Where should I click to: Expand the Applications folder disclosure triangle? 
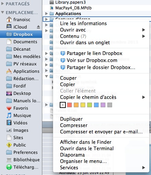[x=46, y=14]
